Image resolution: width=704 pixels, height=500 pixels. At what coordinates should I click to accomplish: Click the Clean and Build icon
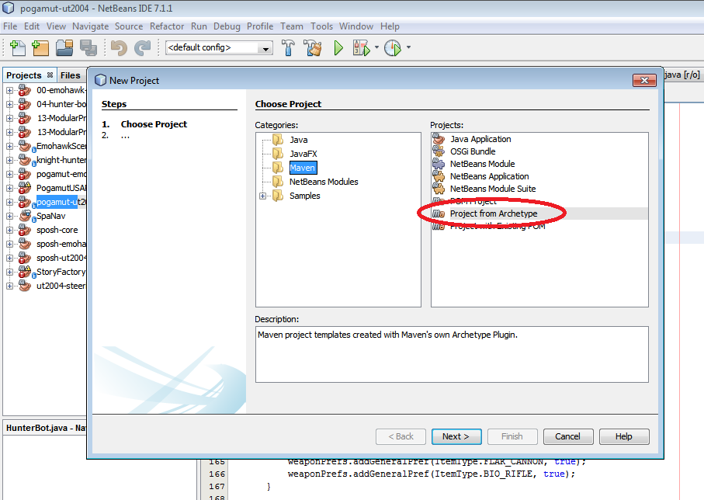pos(313,47)
